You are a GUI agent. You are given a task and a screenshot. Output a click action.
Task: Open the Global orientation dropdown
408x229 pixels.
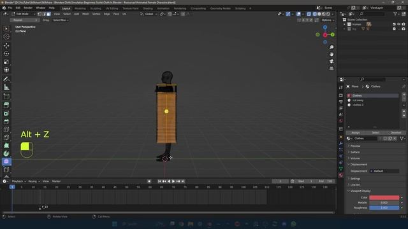[x=149, y=14]
